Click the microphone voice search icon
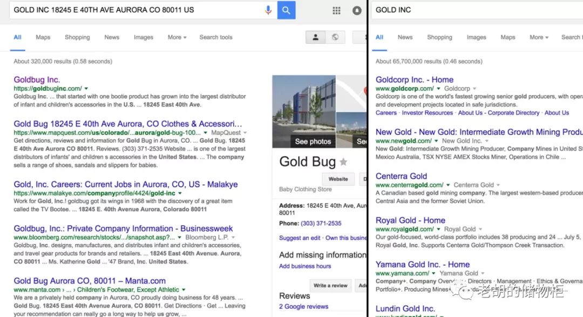Screen dimensions: 583x317 (x=268, y=10)
